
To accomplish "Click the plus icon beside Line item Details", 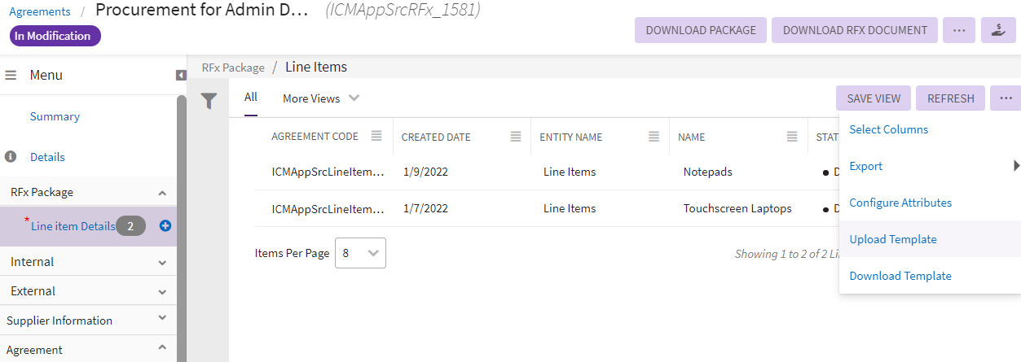I will click(165, 226).
